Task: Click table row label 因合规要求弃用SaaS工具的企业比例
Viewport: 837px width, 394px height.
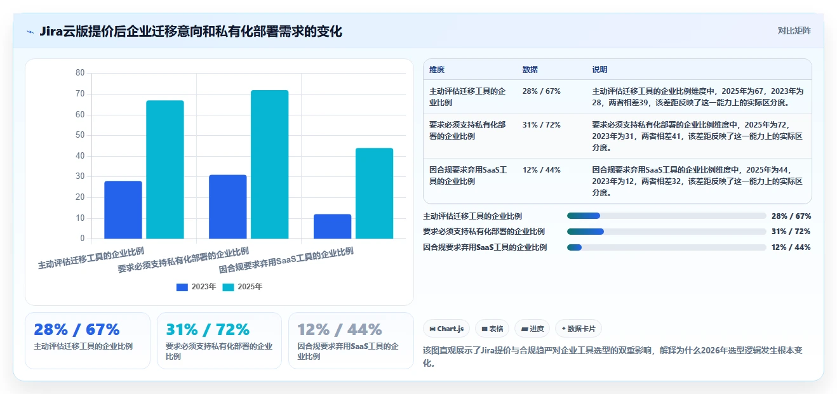Action: (468, 175)
